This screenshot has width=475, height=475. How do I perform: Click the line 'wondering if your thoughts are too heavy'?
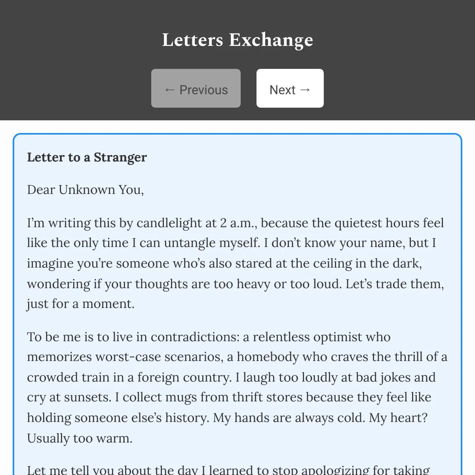point(236,284)
